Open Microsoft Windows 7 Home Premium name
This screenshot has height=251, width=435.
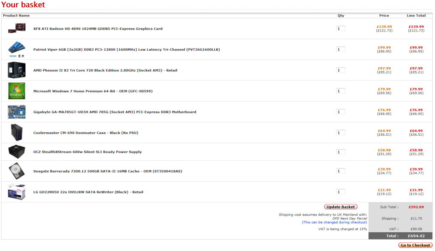(x=93, y=91)
